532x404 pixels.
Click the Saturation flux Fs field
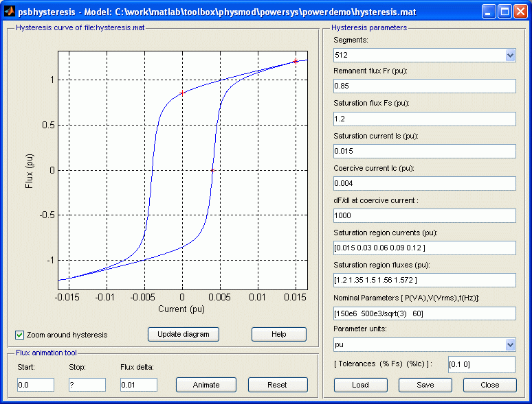coord(425,119)
